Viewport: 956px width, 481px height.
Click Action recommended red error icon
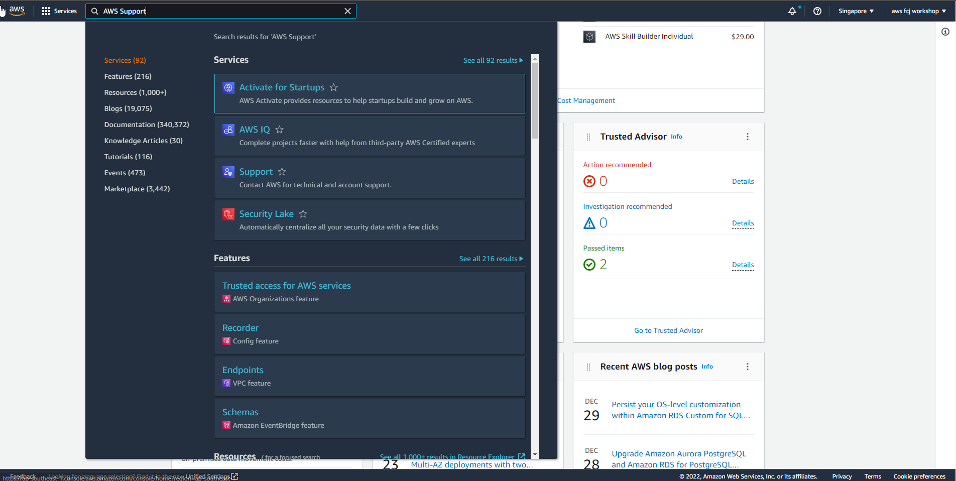click(589, 181)
